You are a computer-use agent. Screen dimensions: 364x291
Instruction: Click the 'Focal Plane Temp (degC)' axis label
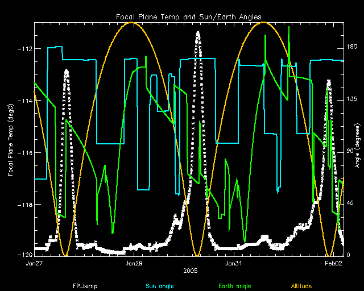click(x=11, y=139)
